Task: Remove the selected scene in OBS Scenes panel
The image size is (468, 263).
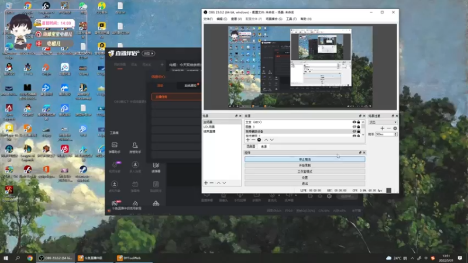Action: [x=212, y=183]
